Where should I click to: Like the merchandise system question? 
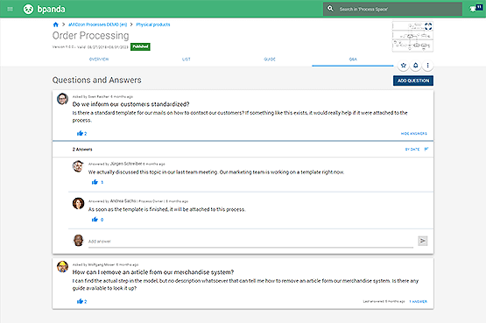point(80,301)
